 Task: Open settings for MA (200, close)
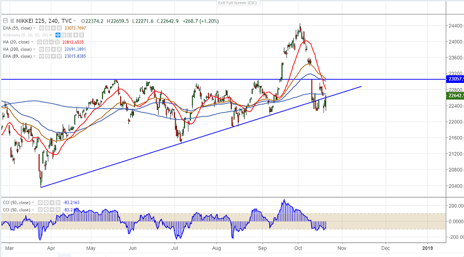point(47,49)
